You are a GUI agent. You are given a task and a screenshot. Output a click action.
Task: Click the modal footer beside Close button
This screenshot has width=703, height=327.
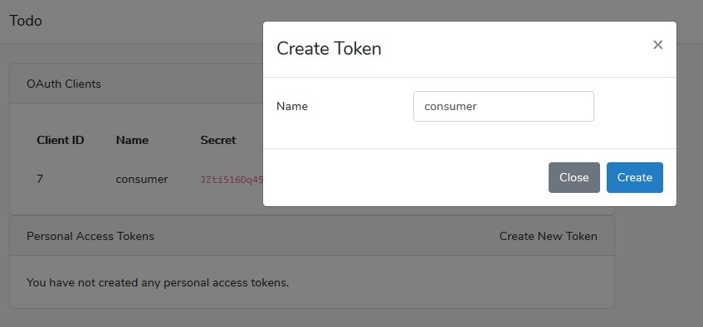click(x=403, y=178)
